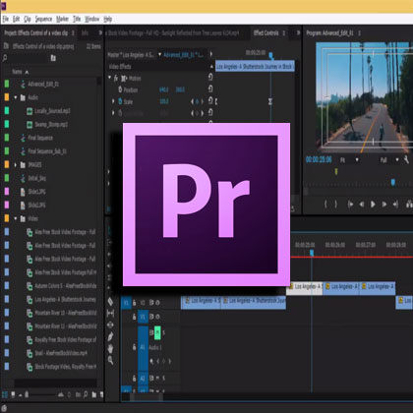Open the Window menu
Screen dimensions: 413x413
[x=92, y=20]
